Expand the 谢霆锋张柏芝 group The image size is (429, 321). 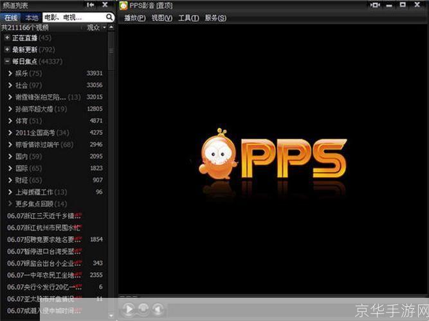10,97
